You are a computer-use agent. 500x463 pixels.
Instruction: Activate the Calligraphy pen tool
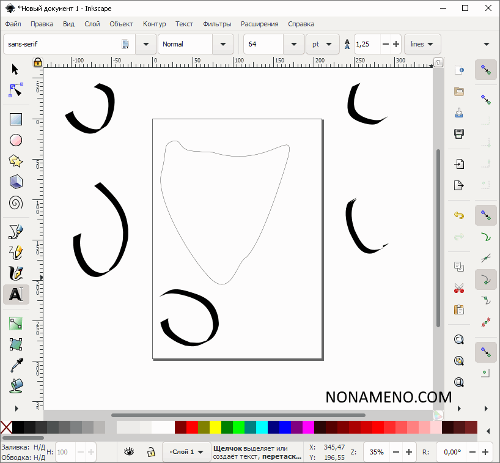(x=16, y=273)
